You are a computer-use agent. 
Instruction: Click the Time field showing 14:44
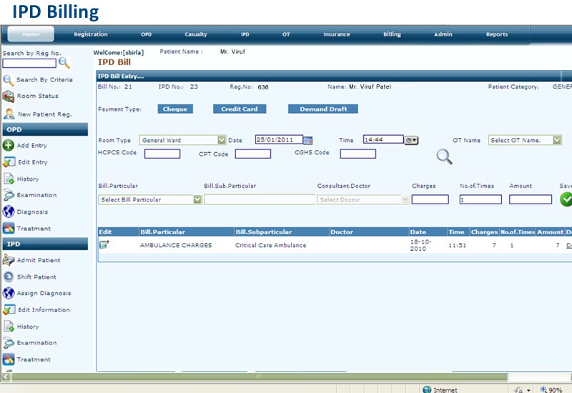click(x=383, y=139)
